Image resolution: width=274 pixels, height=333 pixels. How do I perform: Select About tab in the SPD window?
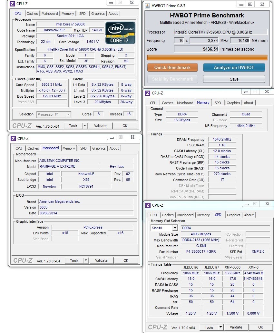[249, 215]
